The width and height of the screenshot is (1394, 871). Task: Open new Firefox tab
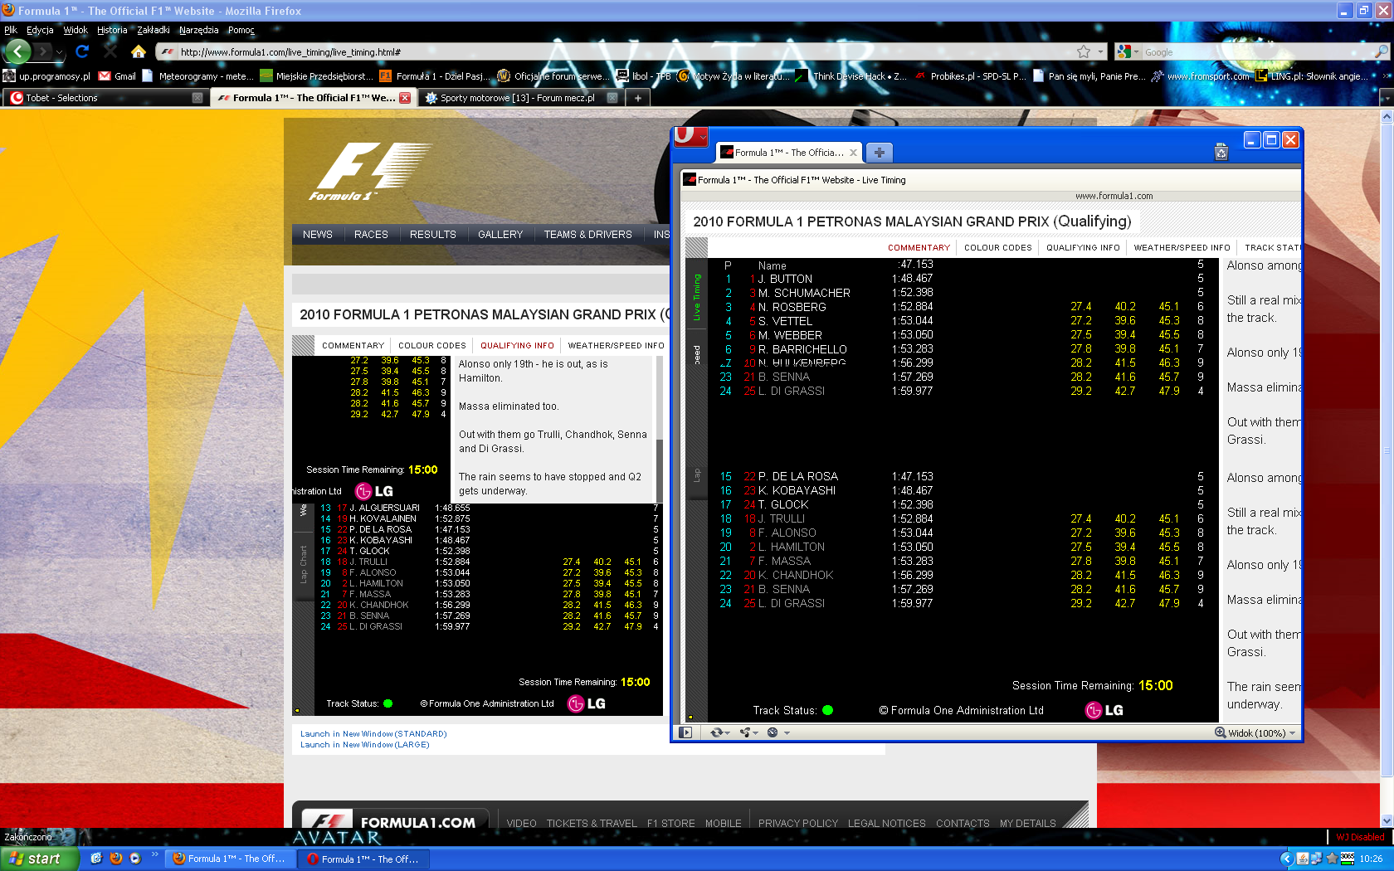(x=638, y=98)
